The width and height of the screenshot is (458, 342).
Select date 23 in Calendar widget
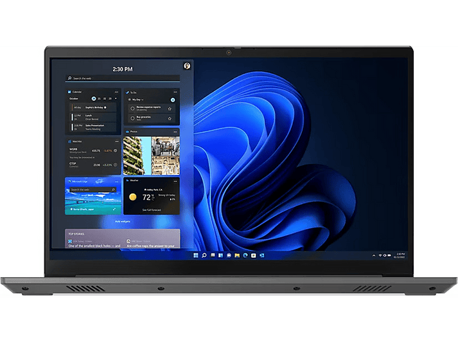click(x=110, y=98)
